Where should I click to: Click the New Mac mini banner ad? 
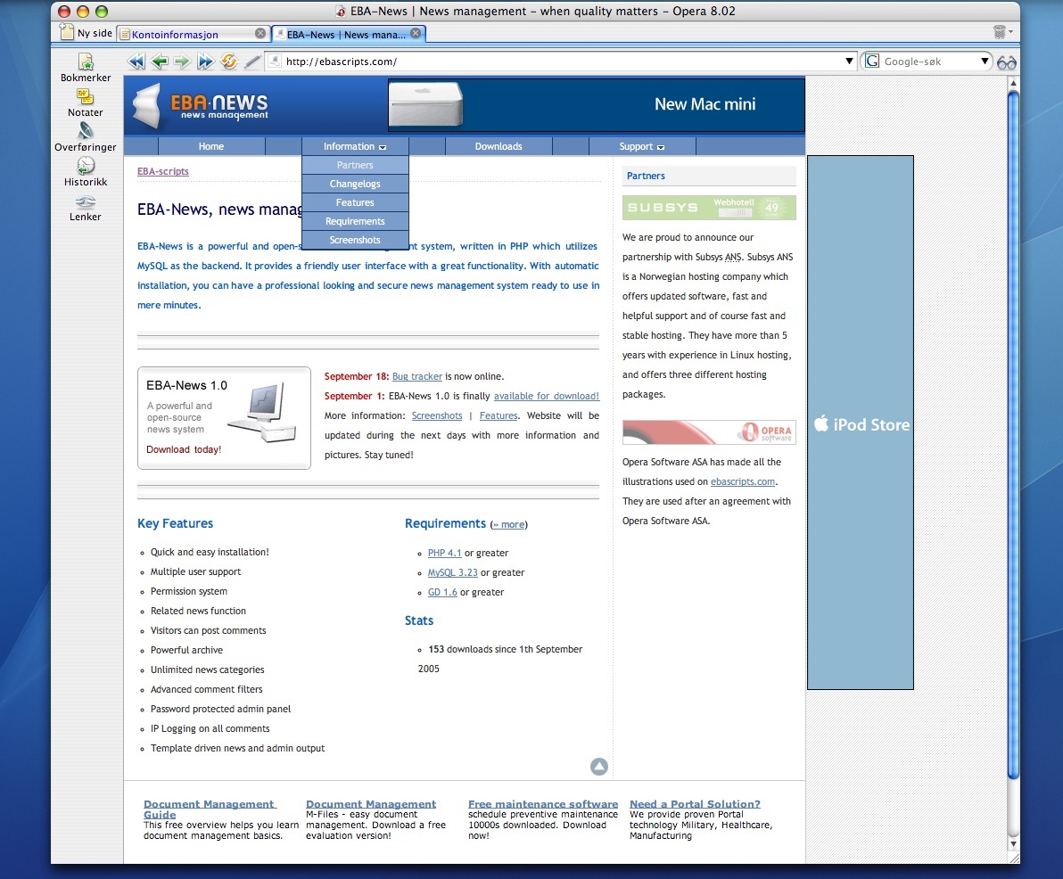click(x=597, y=105)
